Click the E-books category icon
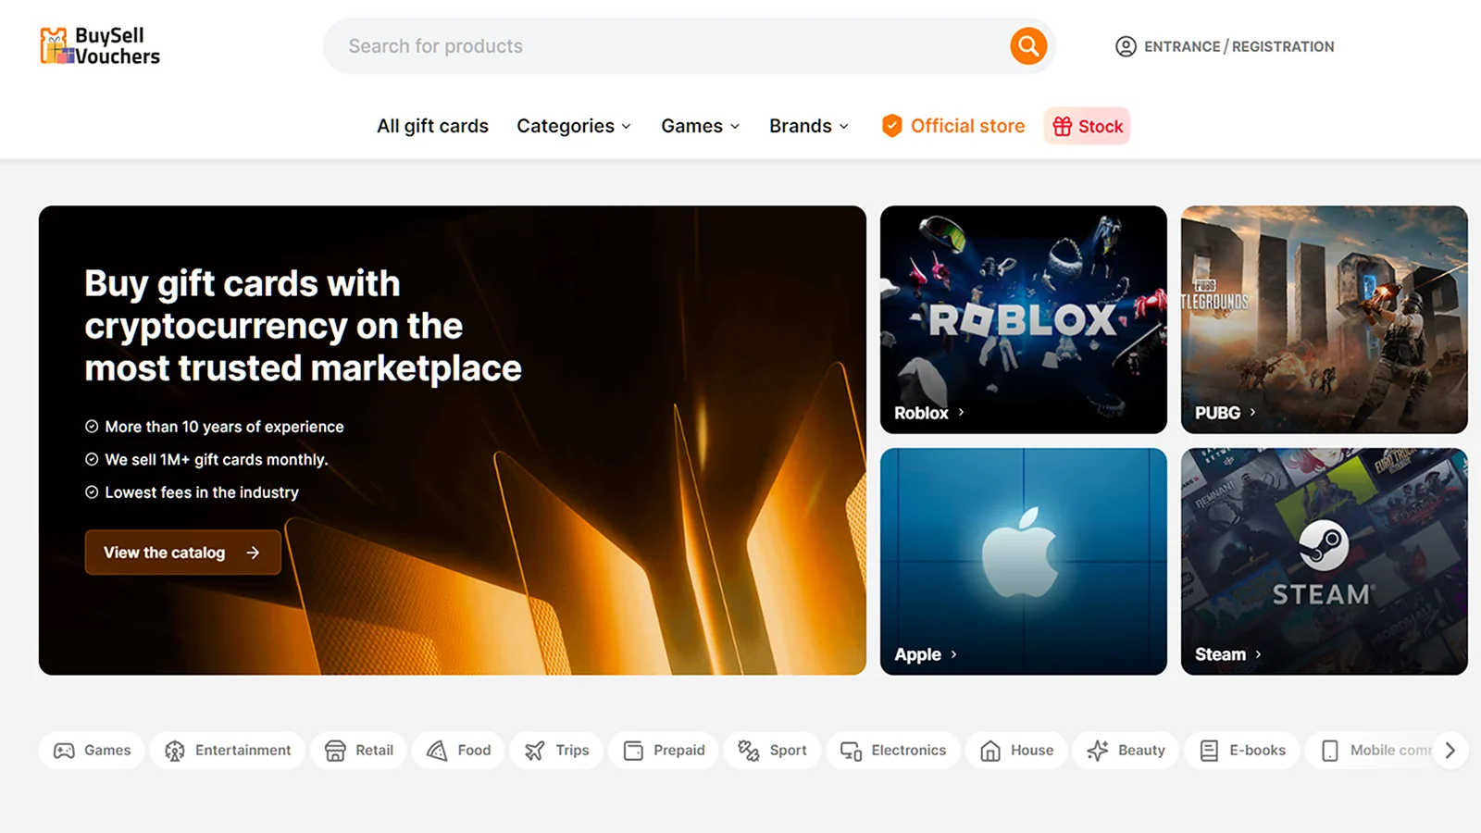This screenshot has height=833, width=1481. tap(1209, 751)
